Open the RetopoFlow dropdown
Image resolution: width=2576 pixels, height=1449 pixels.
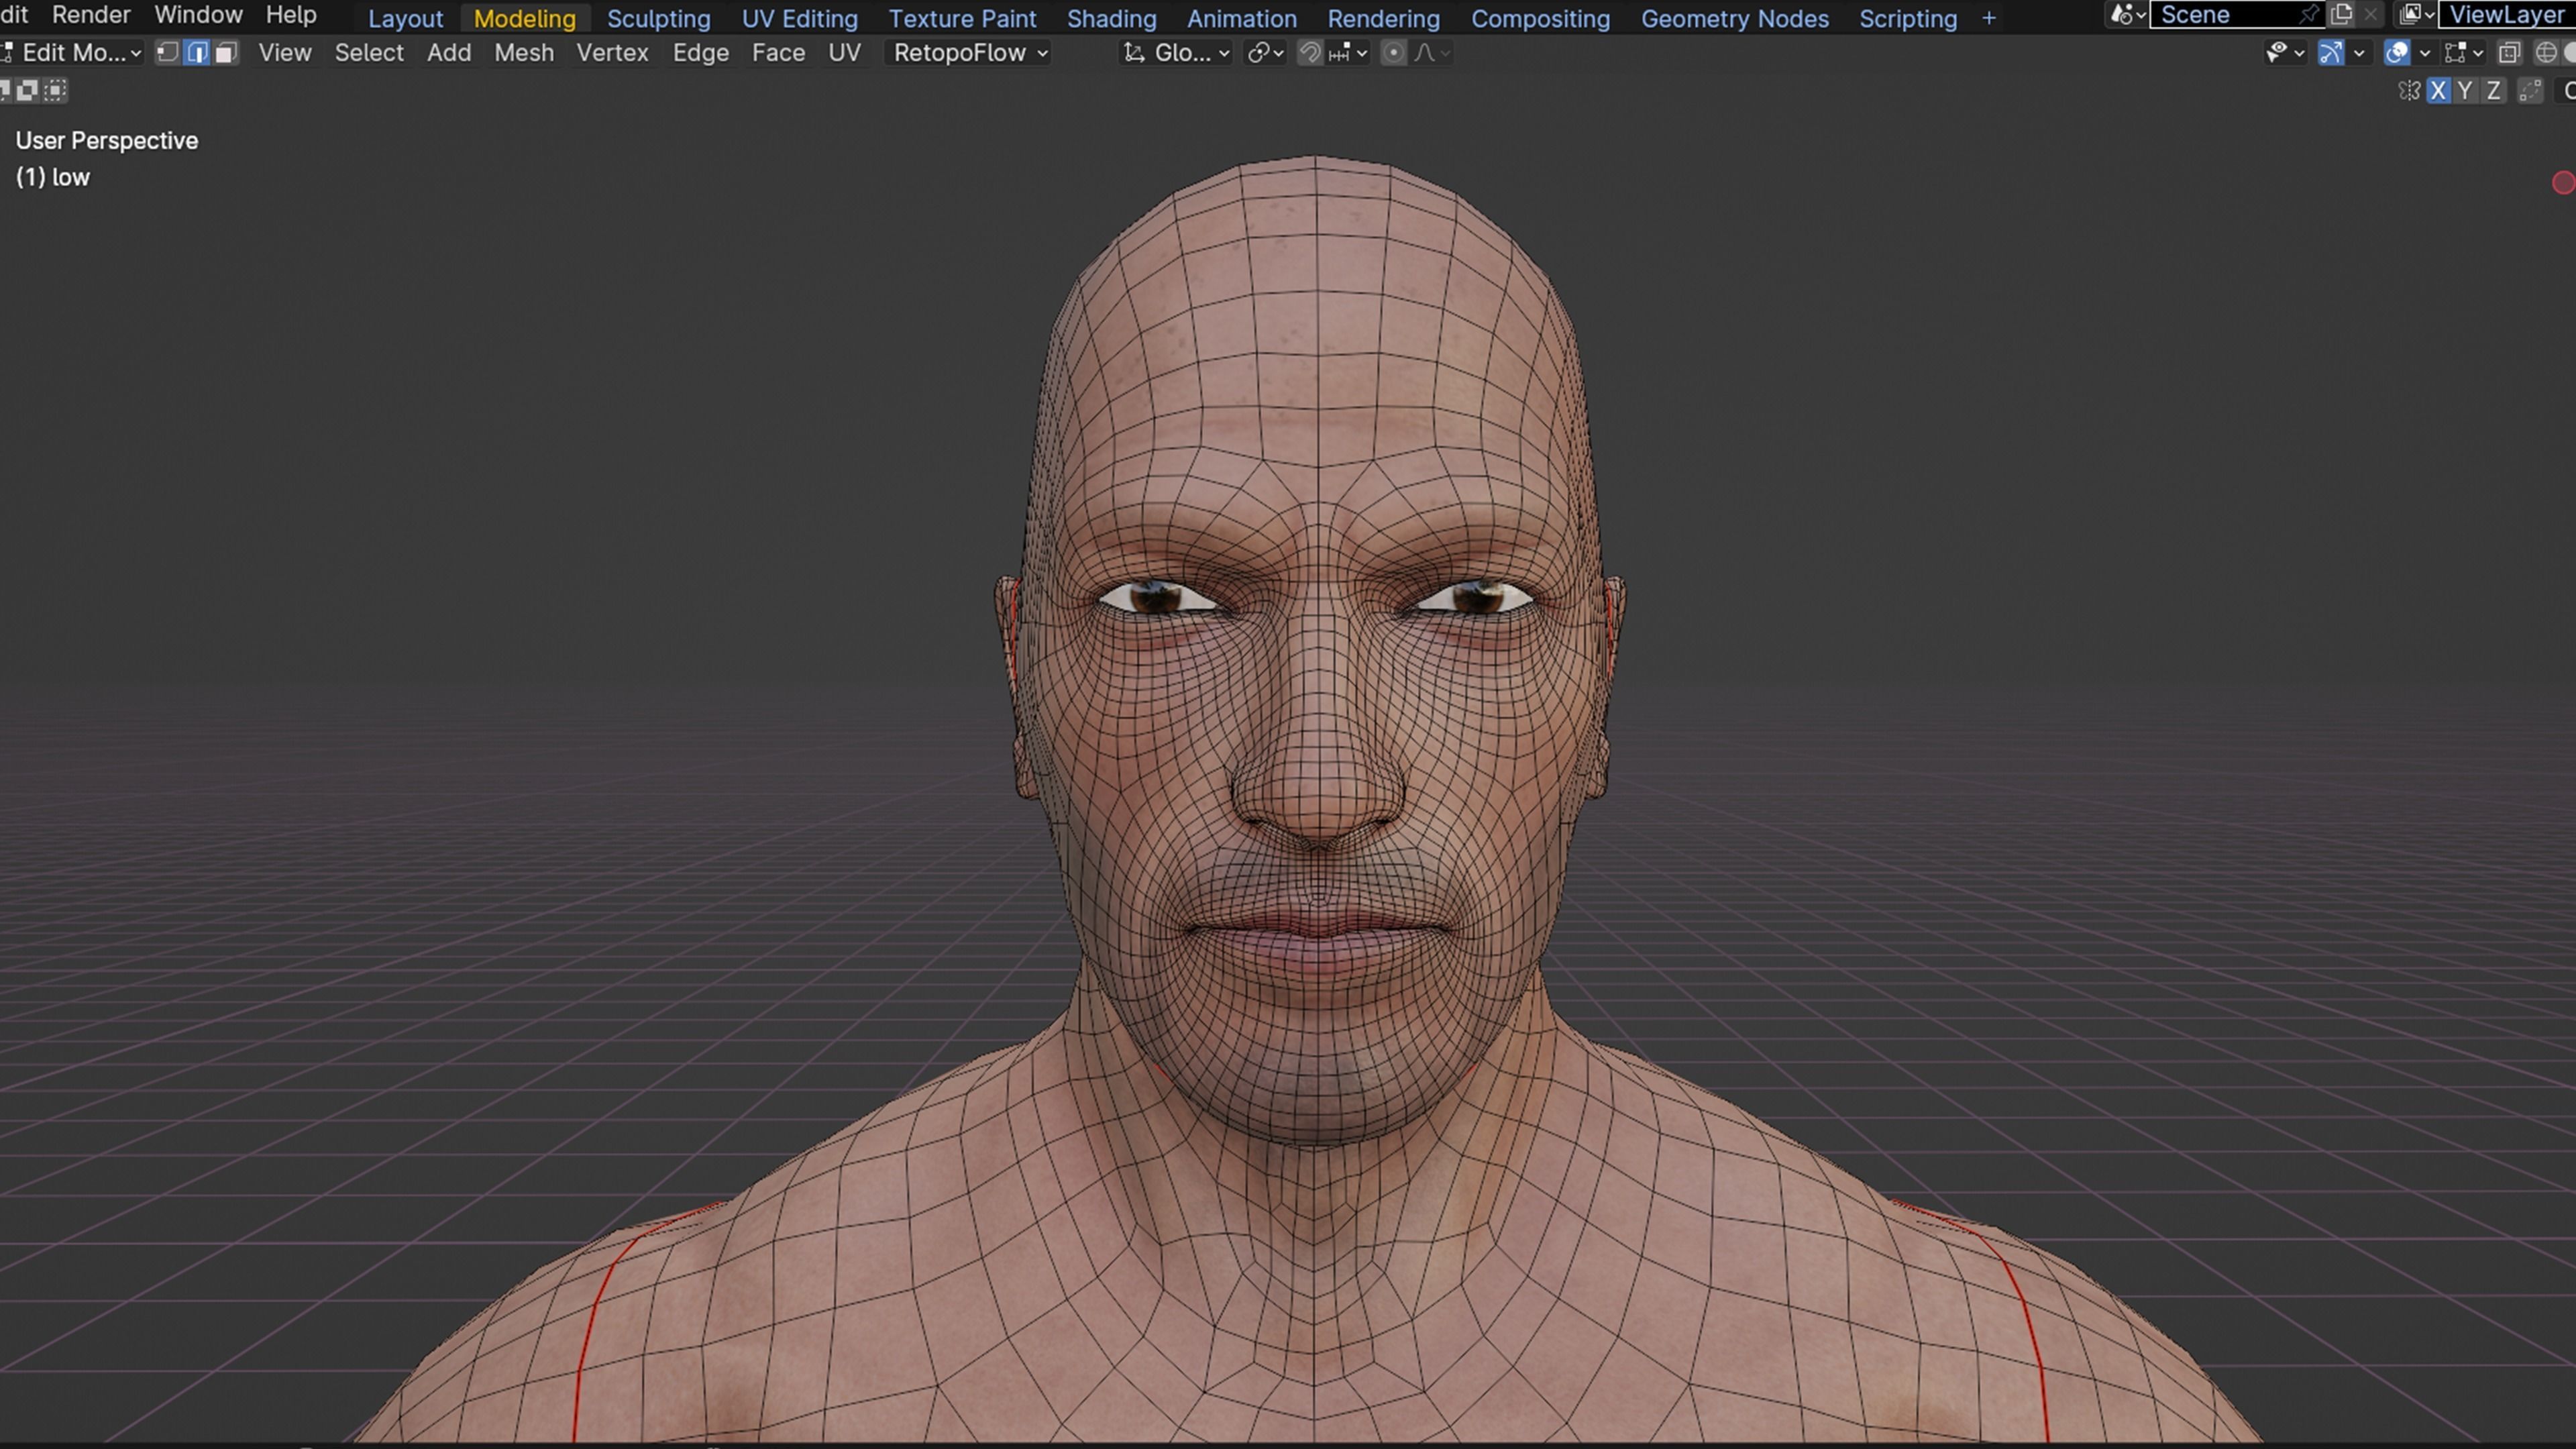[968, 53]
